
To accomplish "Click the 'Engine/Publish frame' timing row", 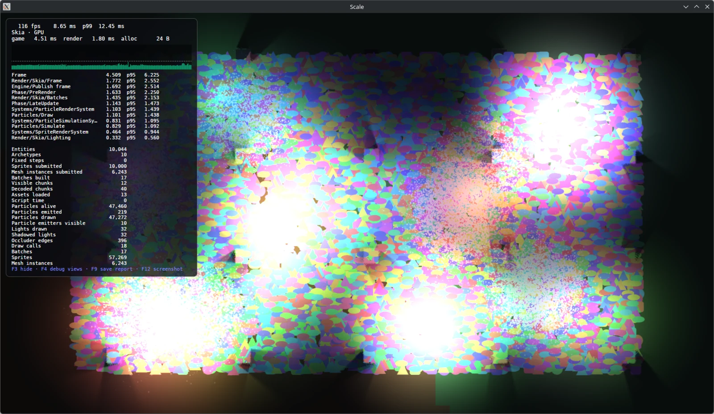I will 85,86.
